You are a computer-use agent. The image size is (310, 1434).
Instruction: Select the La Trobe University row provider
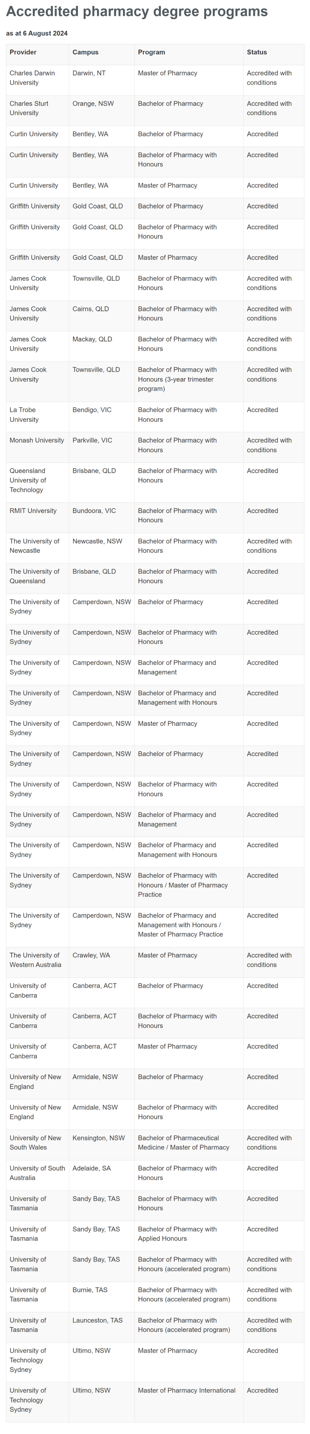[22, 415]
